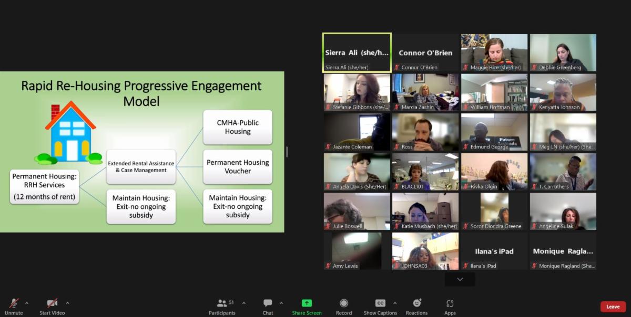Click the Unmute microphone icon

click(14, 303)
